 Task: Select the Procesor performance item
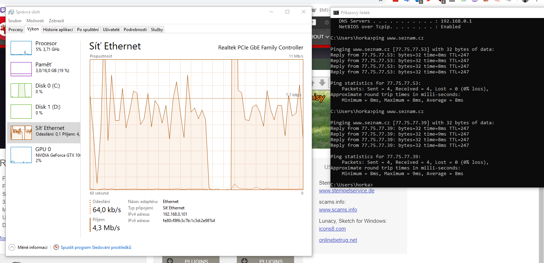(44, 48)
